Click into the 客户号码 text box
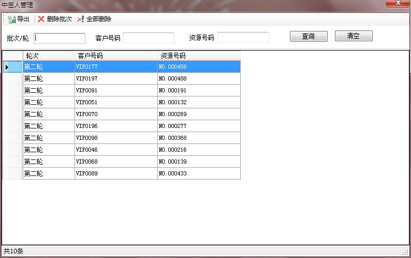The width and height of the screenshot is (411, 258). [149, 38]
